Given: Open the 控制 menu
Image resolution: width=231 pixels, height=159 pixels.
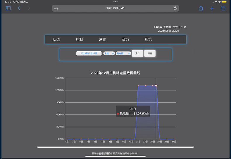Looking at the screenshot, I should (79, 40).
